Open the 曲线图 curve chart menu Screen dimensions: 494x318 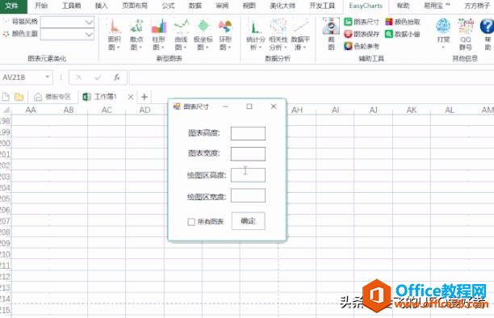[x=181, y=35]
